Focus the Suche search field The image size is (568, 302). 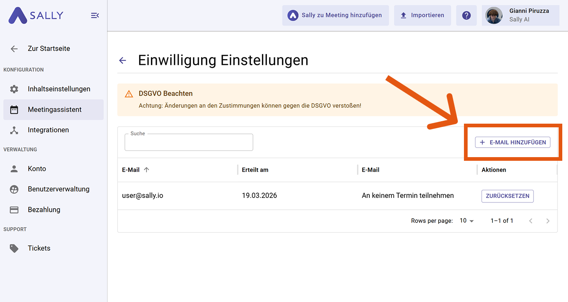click(189, 143)
